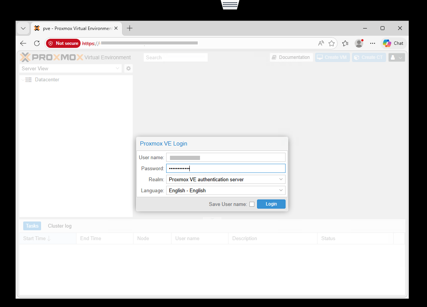This screenshot has height=307, width=427.
Task: Click the Create CT button
Action: pyautogui.click(x=369, y=57)
